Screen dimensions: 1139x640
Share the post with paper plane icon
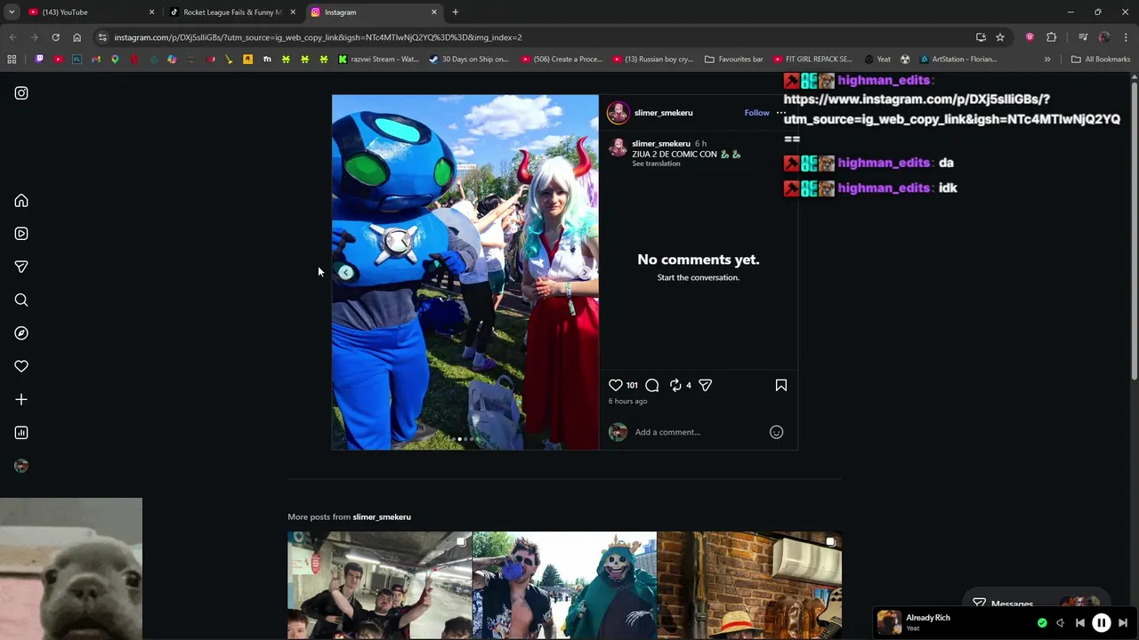705,385
